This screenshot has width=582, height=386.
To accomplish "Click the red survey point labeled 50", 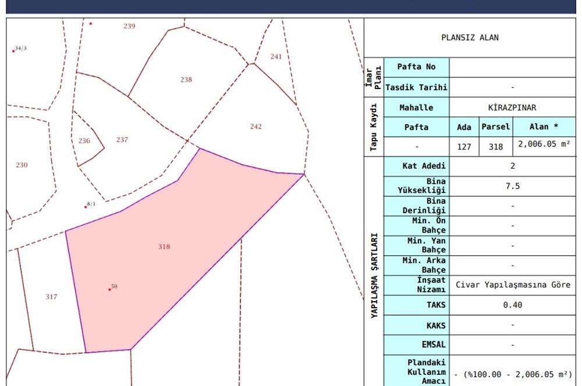I will pyautogui.click(x=109, y=289).
